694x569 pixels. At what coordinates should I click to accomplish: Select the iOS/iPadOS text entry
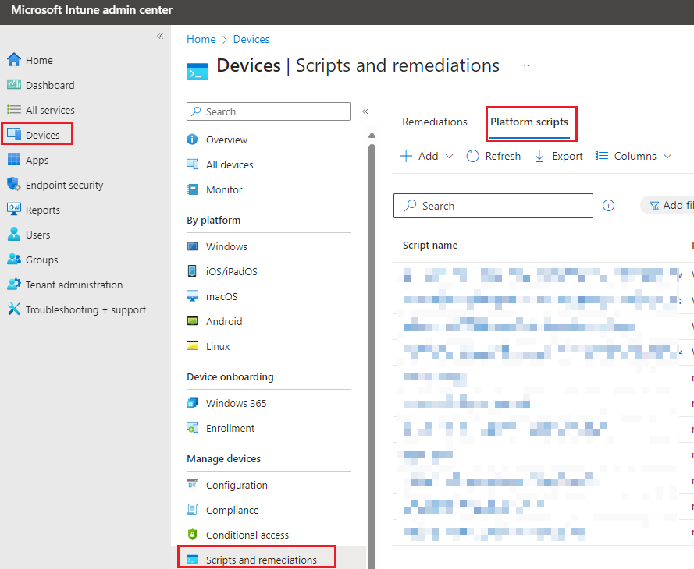232,272
